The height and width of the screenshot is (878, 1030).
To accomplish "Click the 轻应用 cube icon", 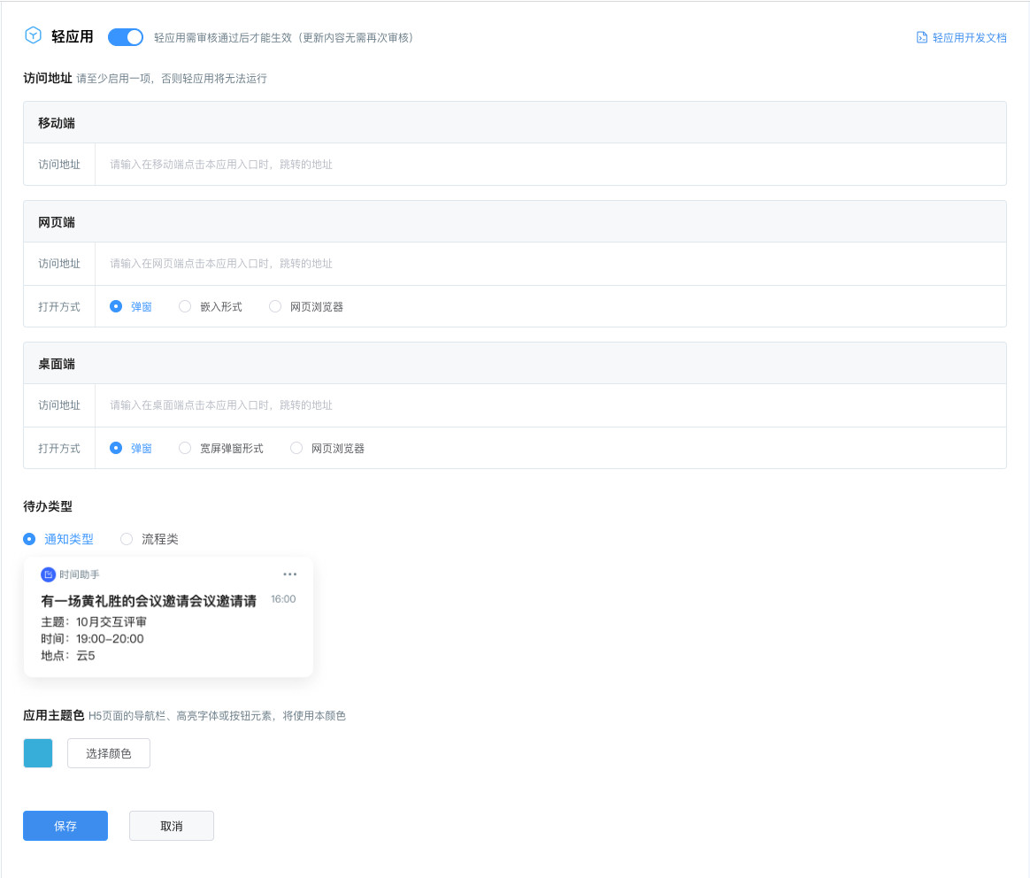I will [x=33, y=36].
